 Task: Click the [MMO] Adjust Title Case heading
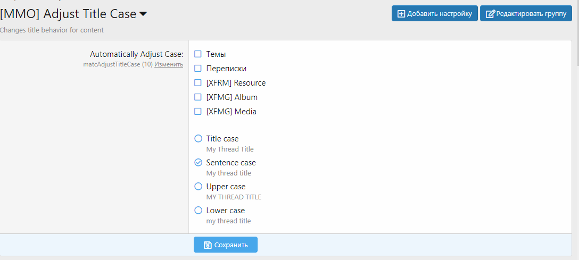pos(68,14)
